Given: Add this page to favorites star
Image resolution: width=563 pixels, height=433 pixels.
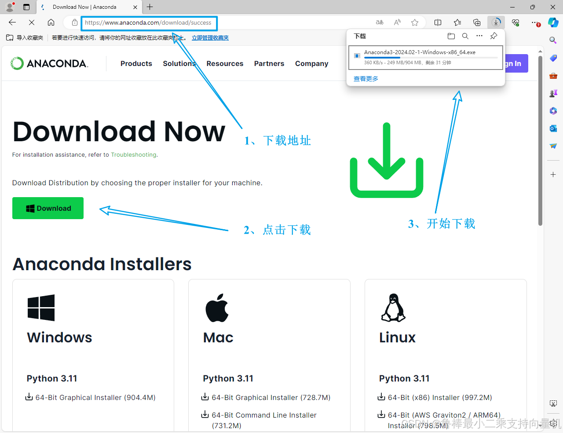Looking at the screenshot, I should (415, 22).
